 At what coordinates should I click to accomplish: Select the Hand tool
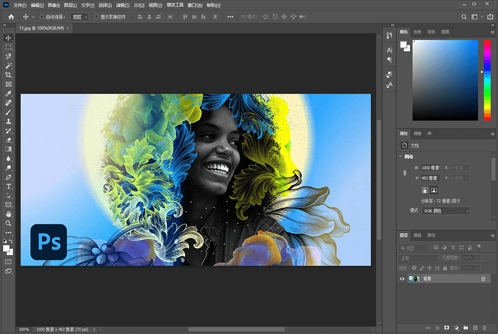(8, 214)
